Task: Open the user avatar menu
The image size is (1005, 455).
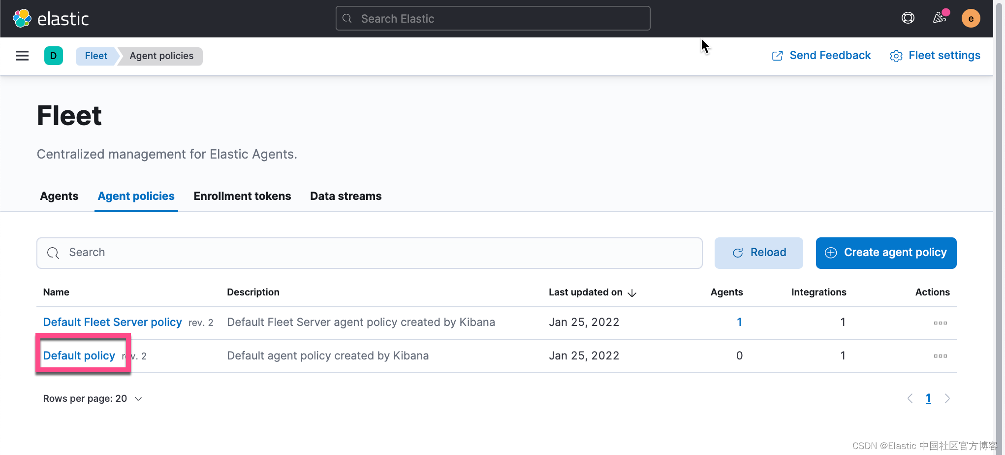Action: pyautogui.click(x=971, y=19)
